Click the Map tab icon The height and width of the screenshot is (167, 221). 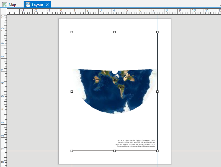point(5,5)
